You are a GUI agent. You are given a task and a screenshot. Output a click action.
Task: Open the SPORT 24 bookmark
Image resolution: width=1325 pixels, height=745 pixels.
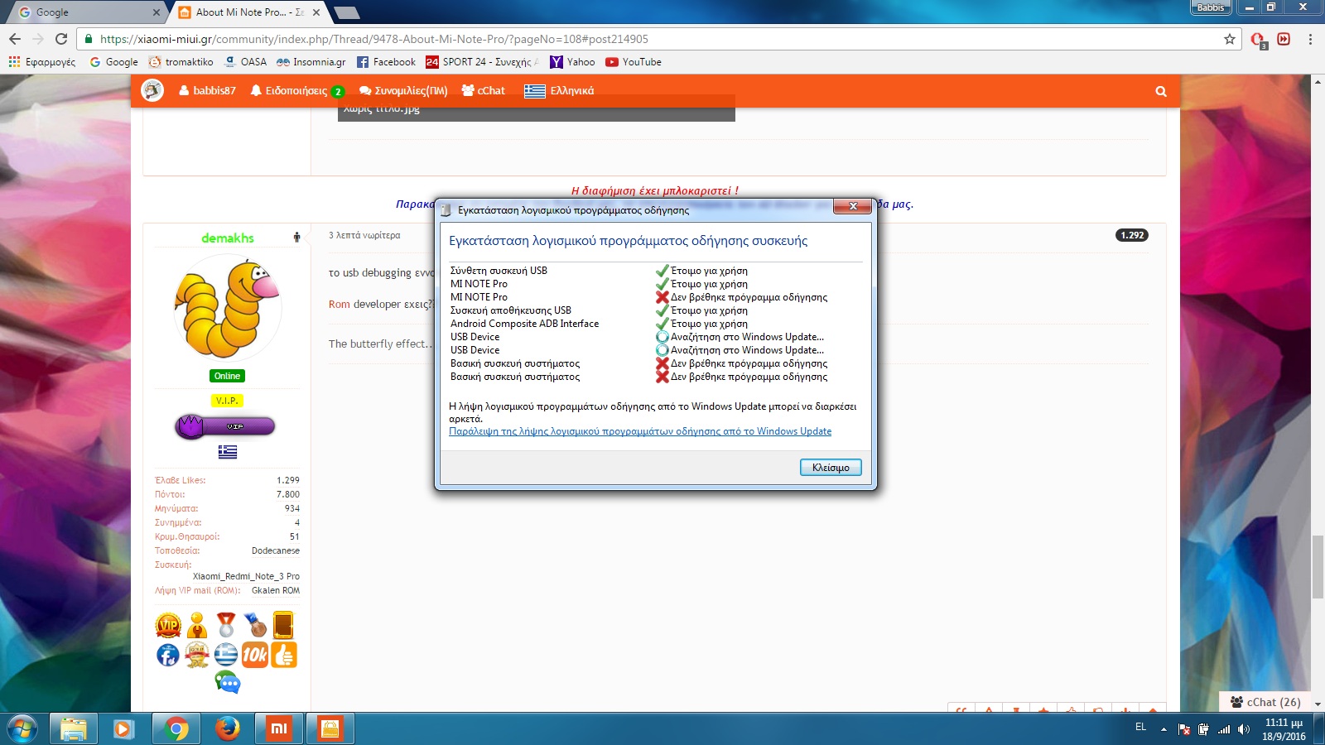pyautogui.click(x=482, y=62)
